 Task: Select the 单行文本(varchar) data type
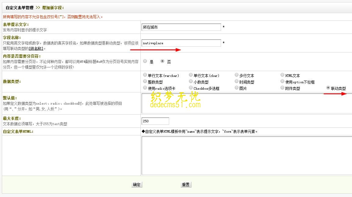coord(145,75)
